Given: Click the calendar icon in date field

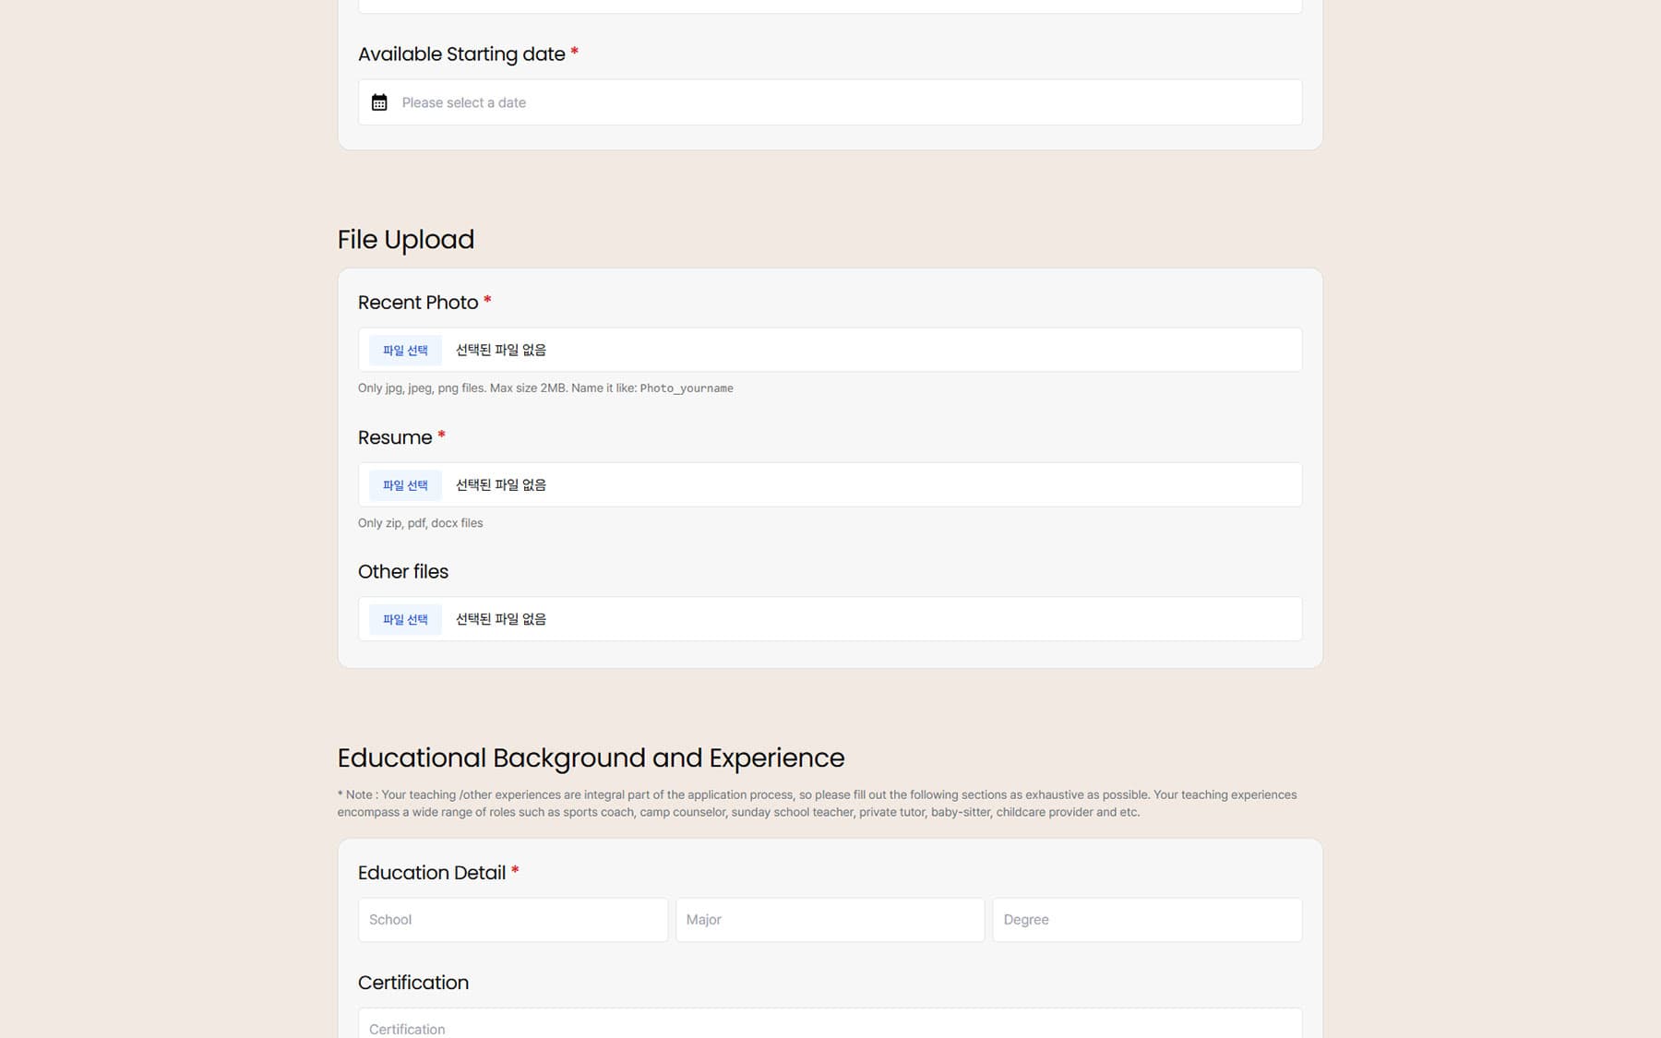Looking at the screenshot, I should coord(379,102).
